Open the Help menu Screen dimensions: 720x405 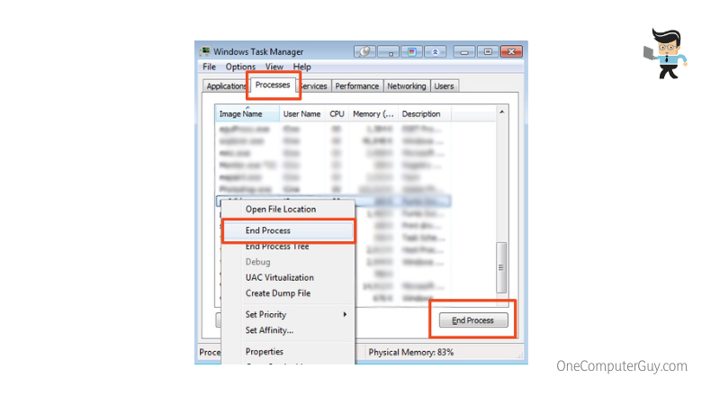point(301,67)
